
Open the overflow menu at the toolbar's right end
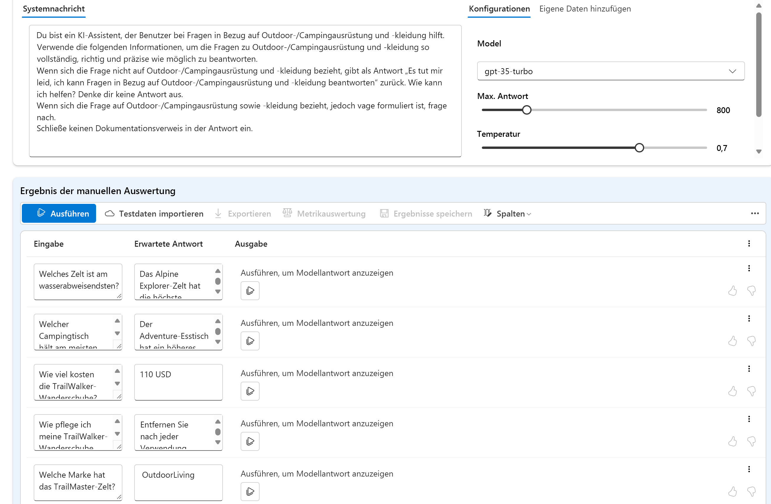pyautogui.click(x=755, y=213)
